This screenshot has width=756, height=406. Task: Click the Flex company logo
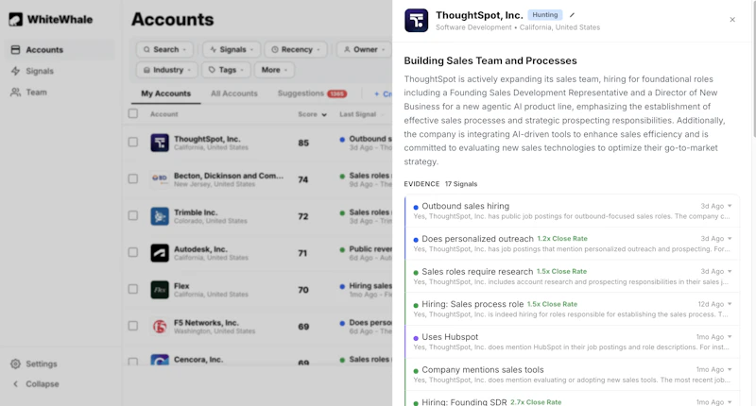point(160,290)
